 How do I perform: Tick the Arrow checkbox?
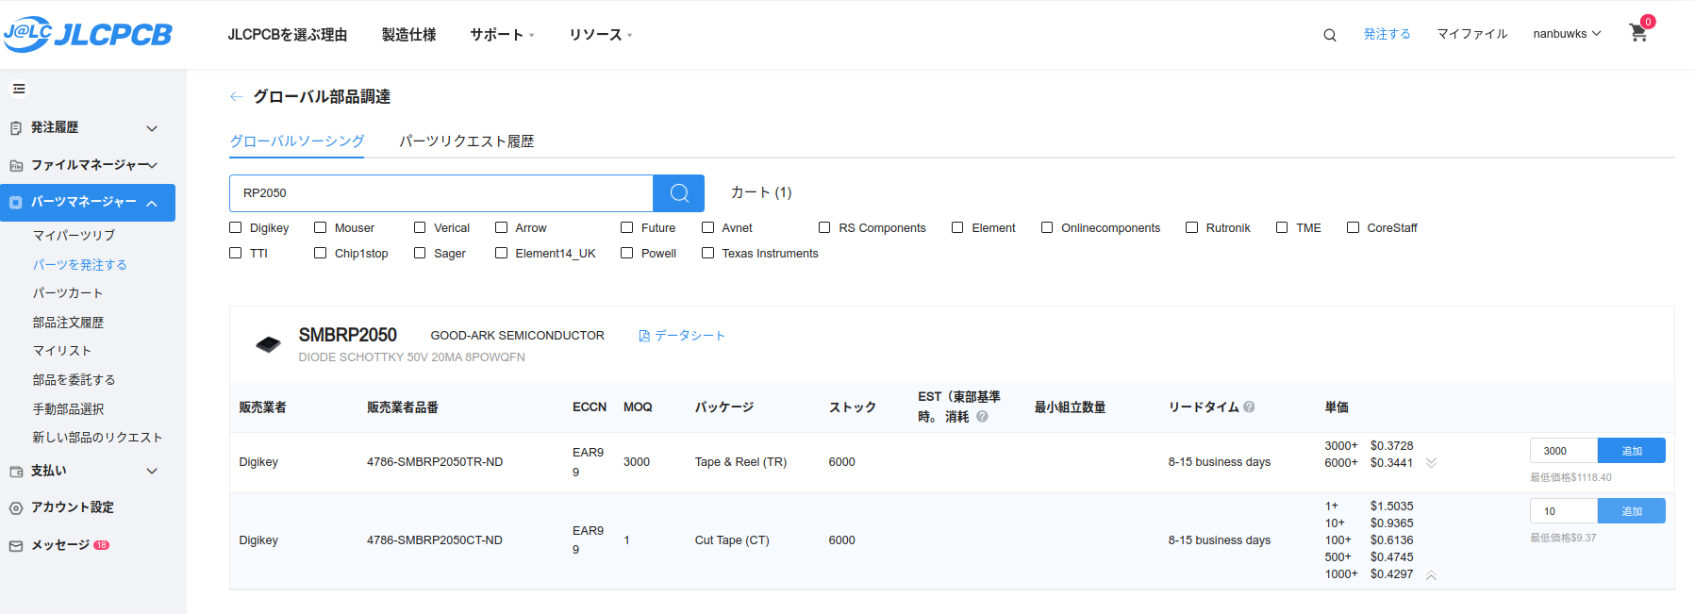click(502, 227)
